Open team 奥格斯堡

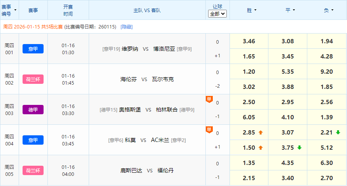pos(130,110)
